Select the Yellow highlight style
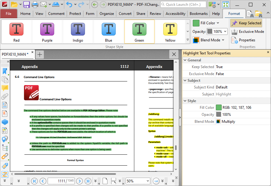The image size is (271, 186). point(170,32)
